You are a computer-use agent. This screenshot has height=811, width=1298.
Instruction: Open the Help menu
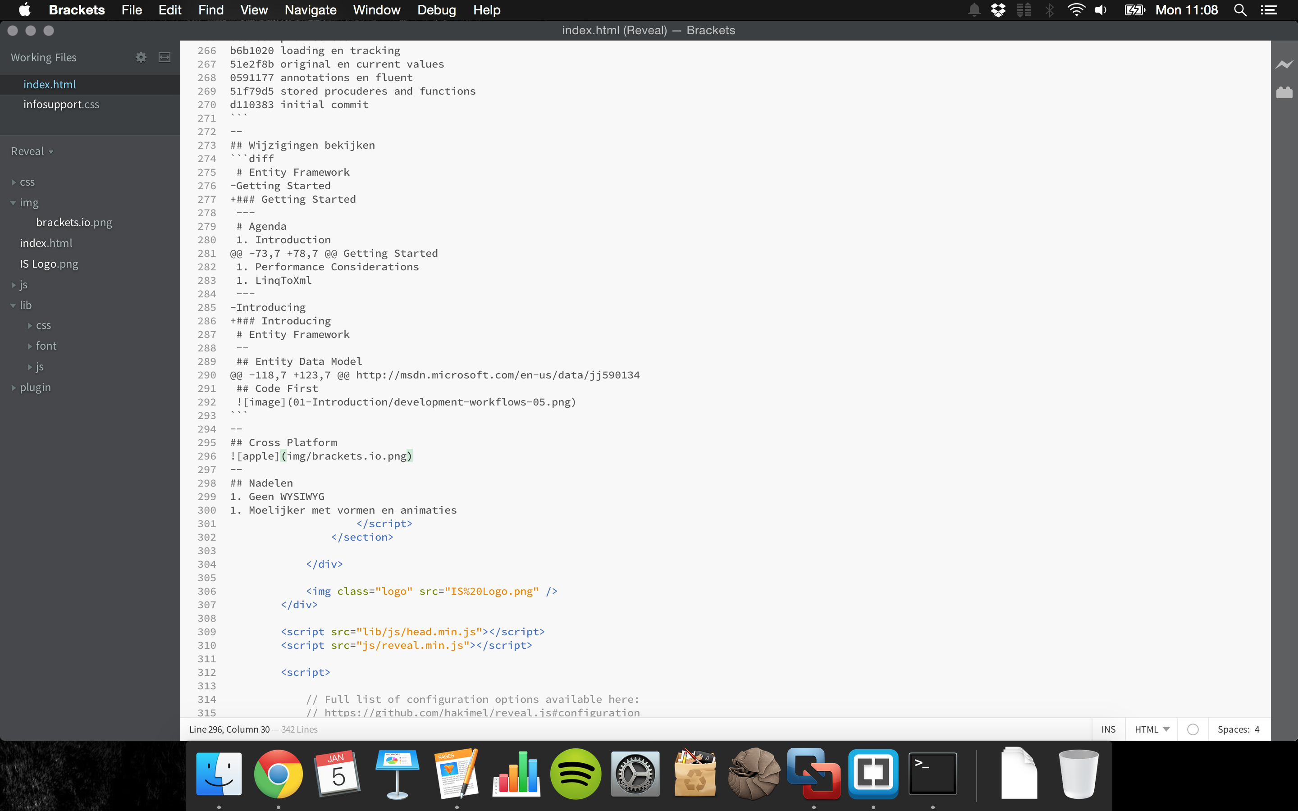(x=486, y=10)
